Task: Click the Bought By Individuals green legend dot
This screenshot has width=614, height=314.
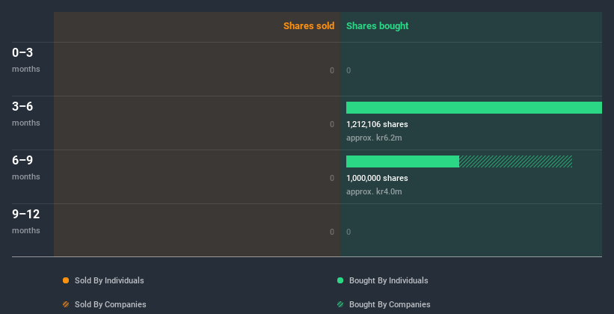Action: [340, 280]
